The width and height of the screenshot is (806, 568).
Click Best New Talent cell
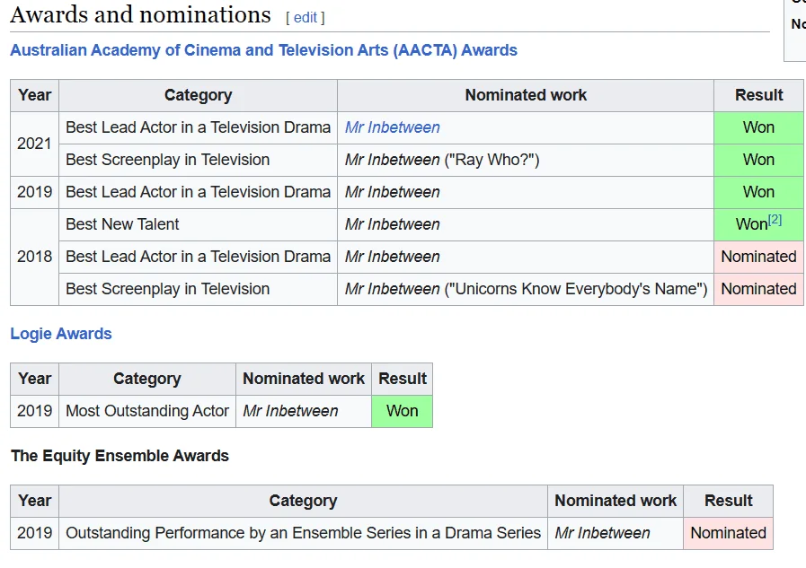[198, 224]
